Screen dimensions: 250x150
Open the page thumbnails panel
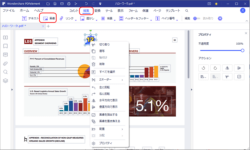[x=5, y=37]
